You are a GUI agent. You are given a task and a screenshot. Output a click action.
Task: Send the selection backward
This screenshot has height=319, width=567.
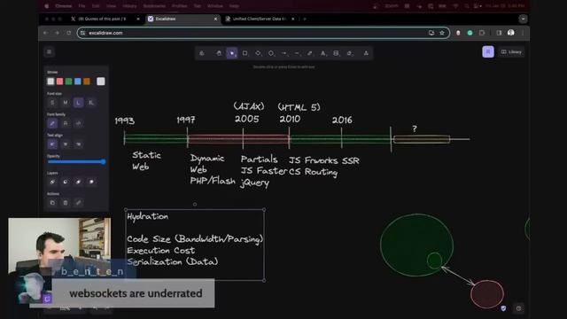(66, 182)
